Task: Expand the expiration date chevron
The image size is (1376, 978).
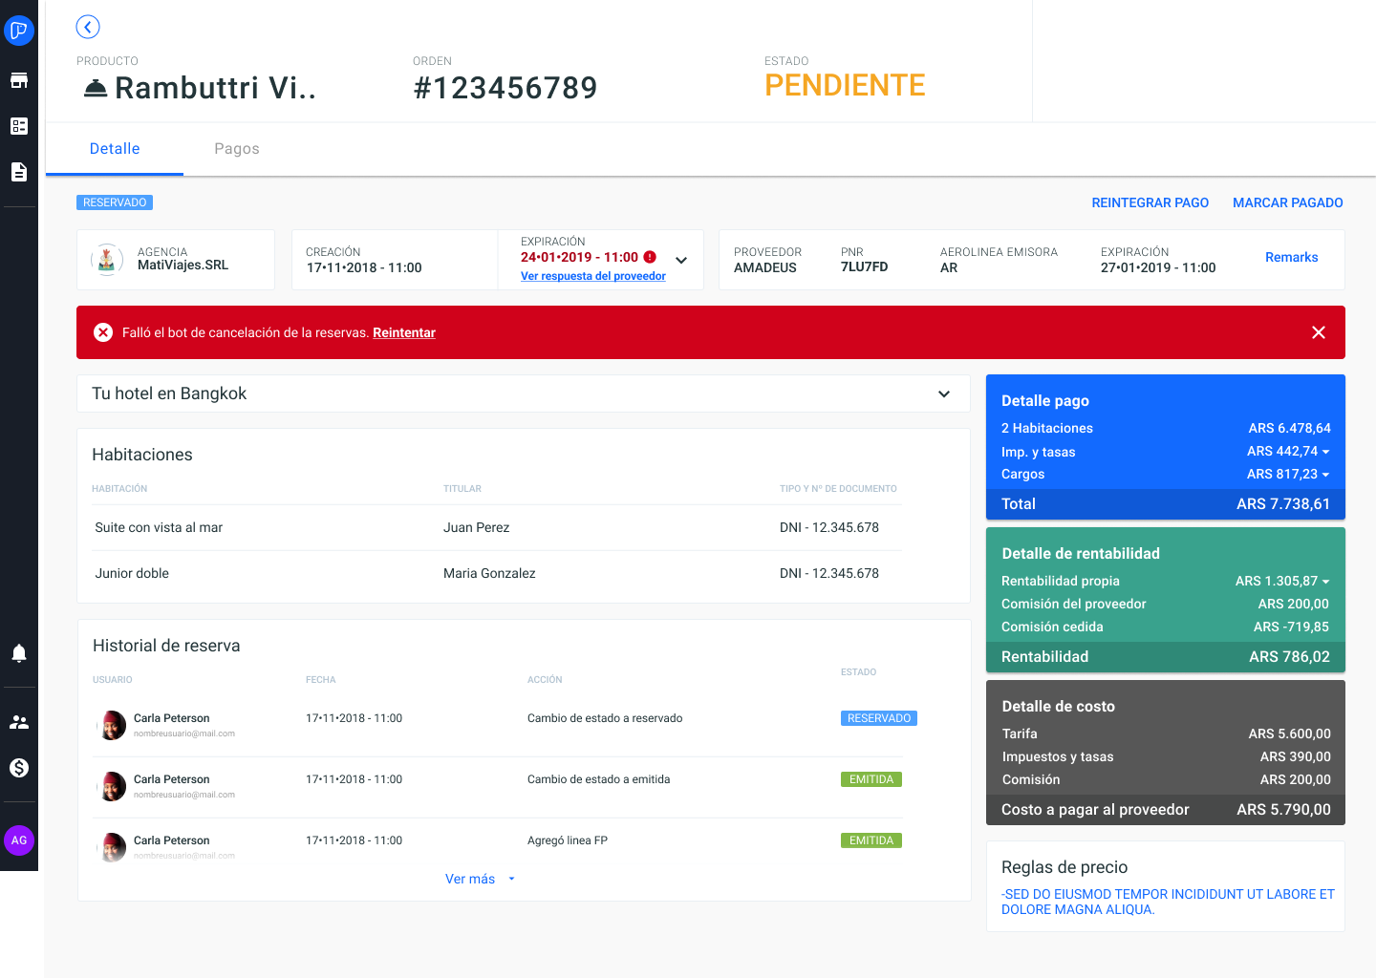Action: point(681,260)
